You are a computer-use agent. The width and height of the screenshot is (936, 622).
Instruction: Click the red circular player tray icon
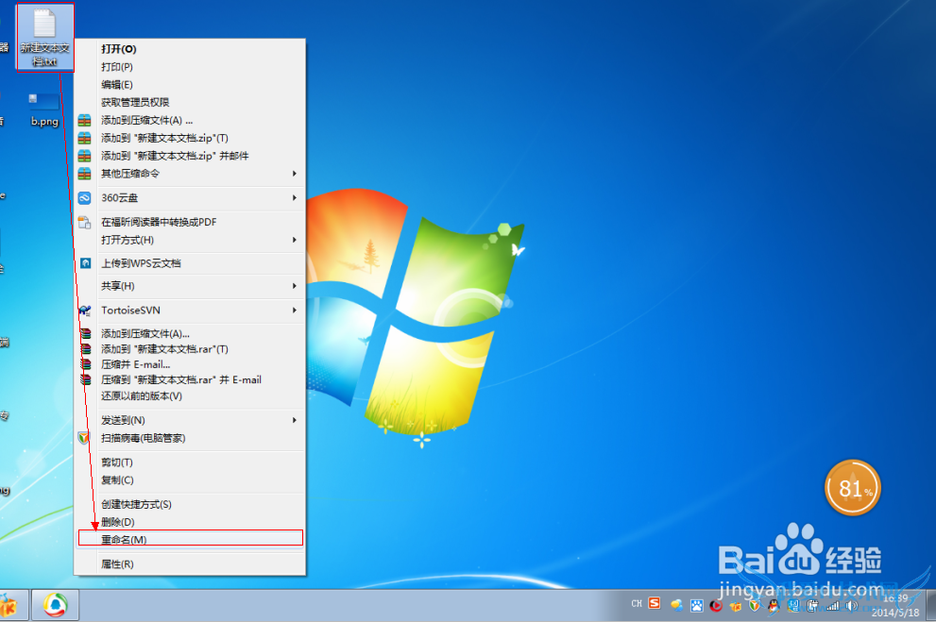pos(716,606)
